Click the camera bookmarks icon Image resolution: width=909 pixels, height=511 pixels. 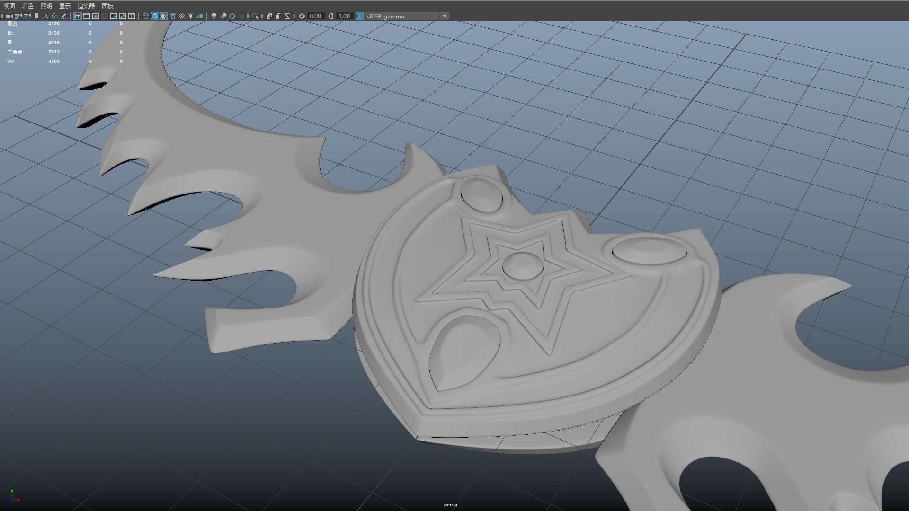coord(36,16)
